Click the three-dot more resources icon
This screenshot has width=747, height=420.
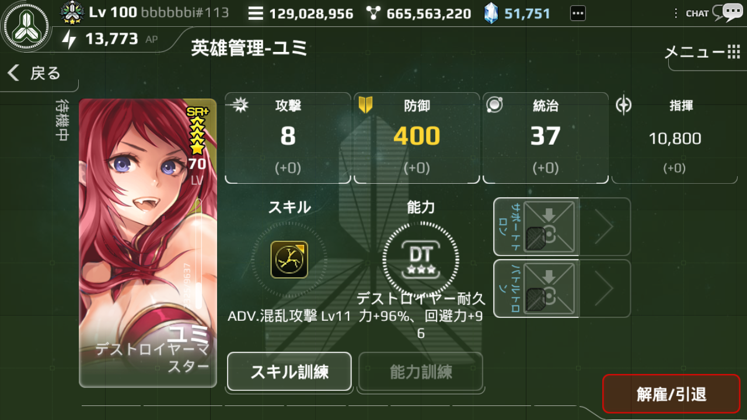tap(577, 13)
